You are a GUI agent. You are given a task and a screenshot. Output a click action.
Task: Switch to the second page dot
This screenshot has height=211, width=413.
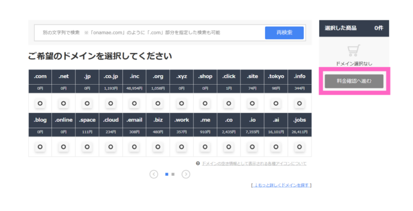173,174
